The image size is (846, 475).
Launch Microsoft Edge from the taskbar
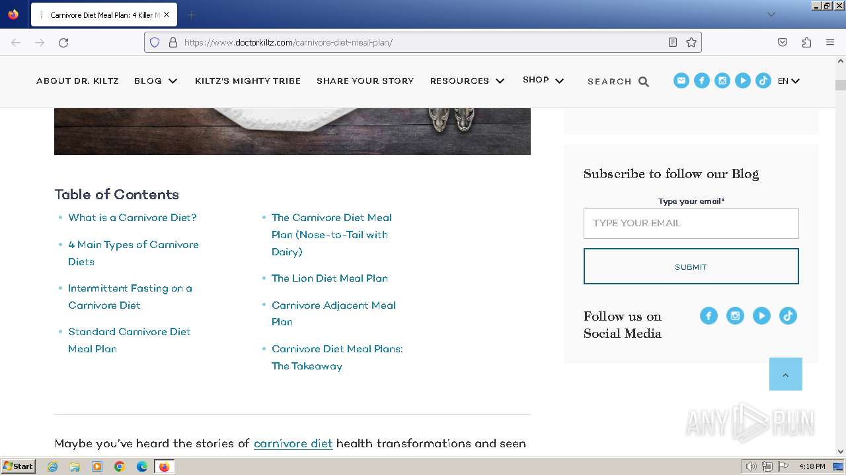tap(142, 466)
